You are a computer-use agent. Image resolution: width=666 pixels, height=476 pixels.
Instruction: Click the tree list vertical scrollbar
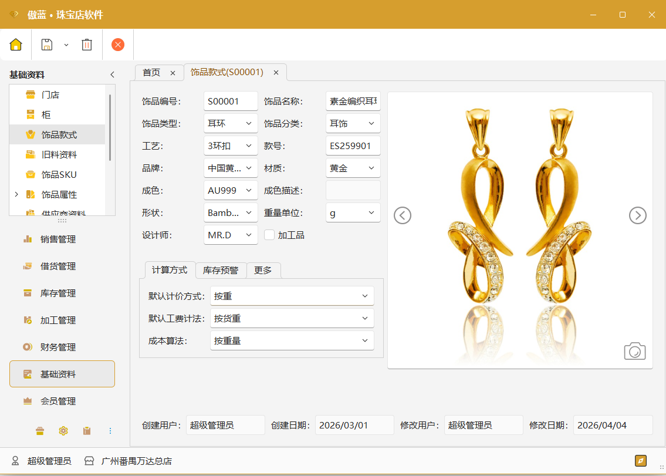(x=110, y=127)
